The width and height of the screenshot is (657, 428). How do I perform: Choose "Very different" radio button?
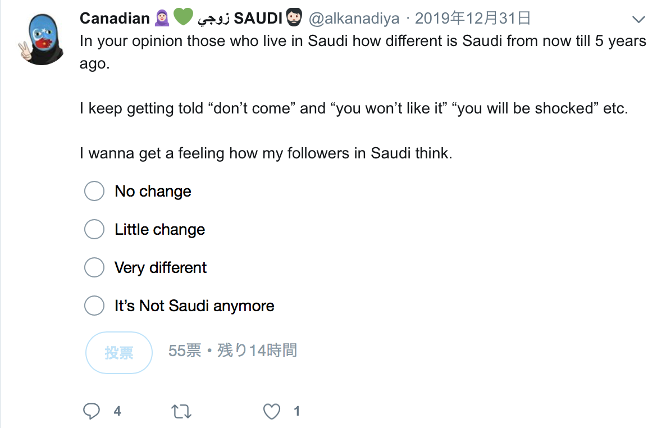click(x=94, y=267)
